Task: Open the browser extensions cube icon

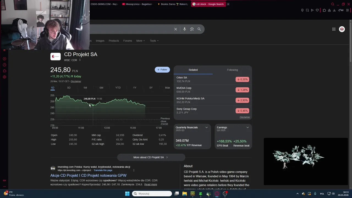Action: [324, 10]
